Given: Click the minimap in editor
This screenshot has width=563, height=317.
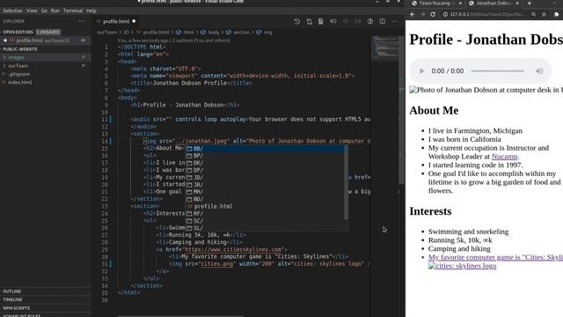Looking at the screenshot, I should coord(384,48).
